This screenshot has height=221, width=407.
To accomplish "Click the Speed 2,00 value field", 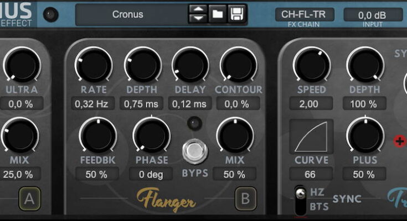I will click(311, 103).
